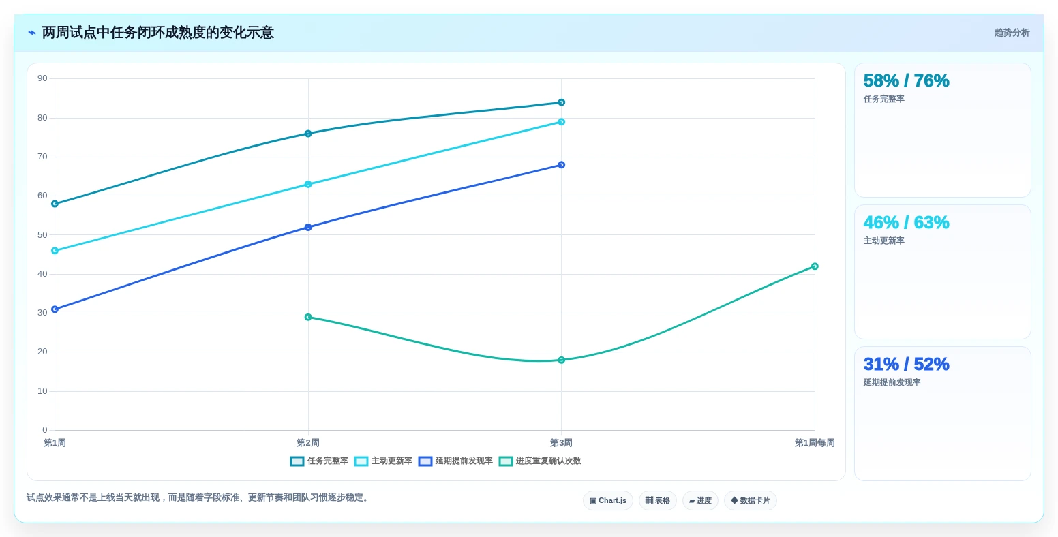Toggle the 主动更新率 legend swatch

pyautogui.click(x=361, y=461)
